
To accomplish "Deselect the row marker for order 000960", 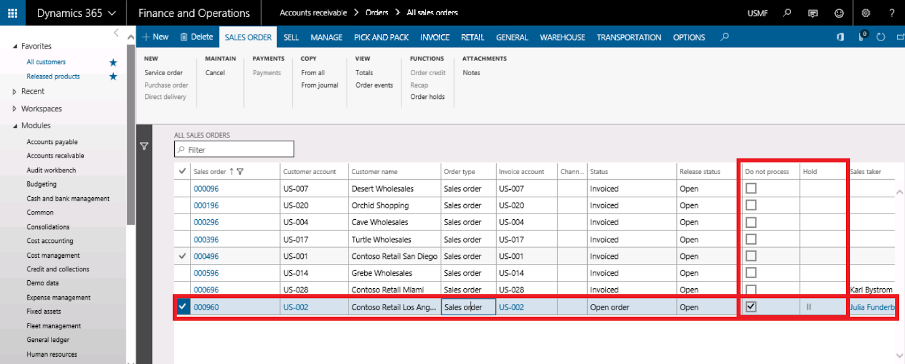I will 182,307.
